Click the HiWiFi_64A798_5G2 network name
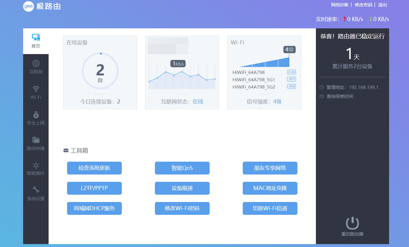The image size is (409, 247). (254, 87)
